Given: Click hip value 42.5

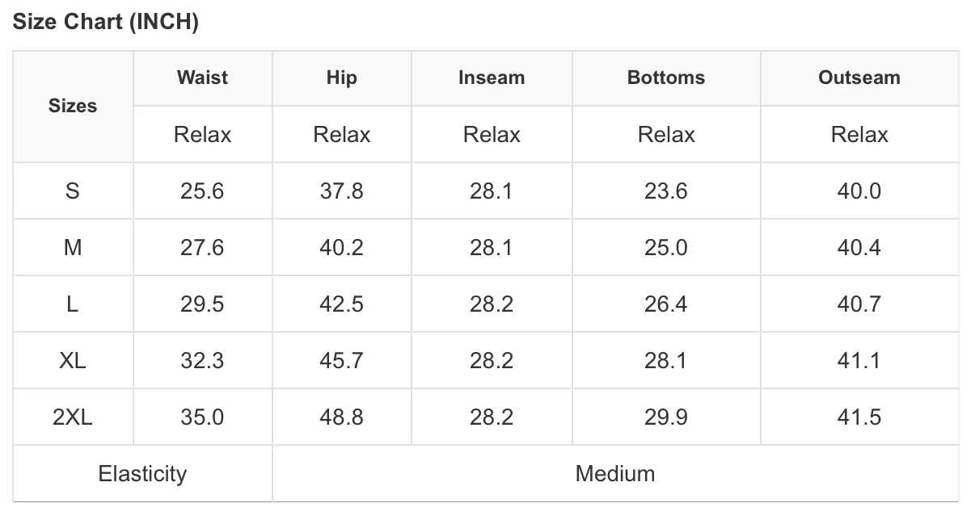Looking at the screenshot, I should point(341,304).
